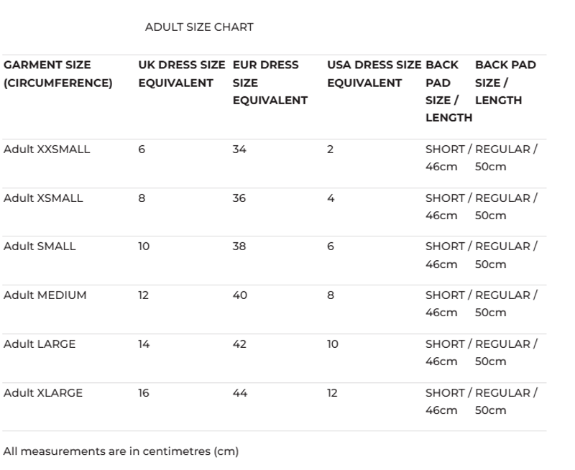Click EUR size 38 in SMALL row
Image resolution: width=575 pixels, height=470 pixels.
tap(239, 246)
